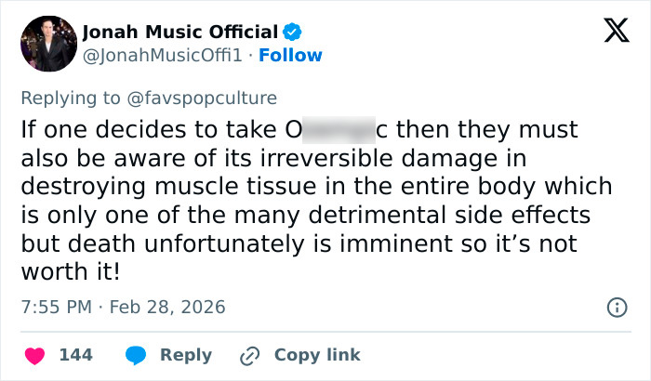Like the tweet with the heart icon

33,355
